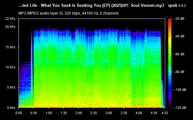Click the 0:30 time axis label

(34, 113)
